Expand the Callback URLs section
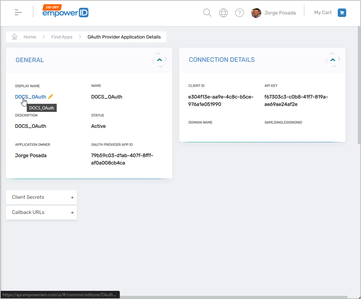The height and width of the screenshot is (299, 361). pos(72,213)
